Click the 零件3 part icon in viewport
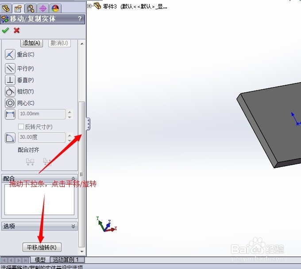This screenshot has width=301, height=269. [97, 6]
